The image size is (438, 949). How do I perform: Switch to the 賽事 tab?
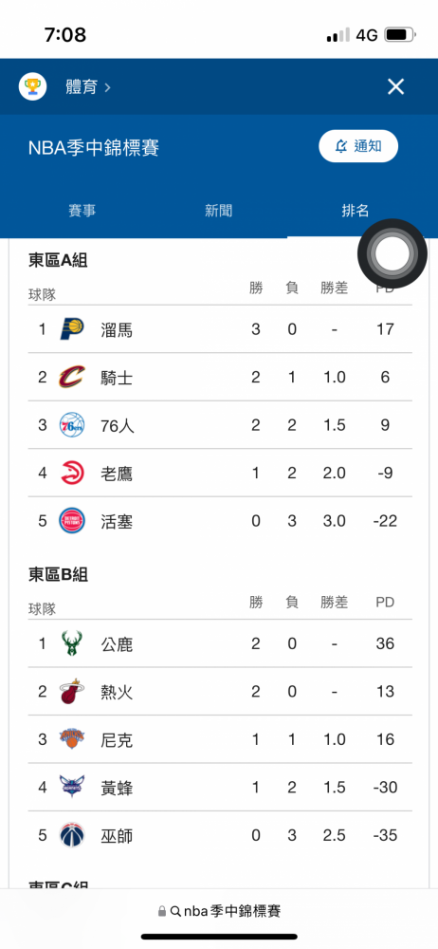82,211
